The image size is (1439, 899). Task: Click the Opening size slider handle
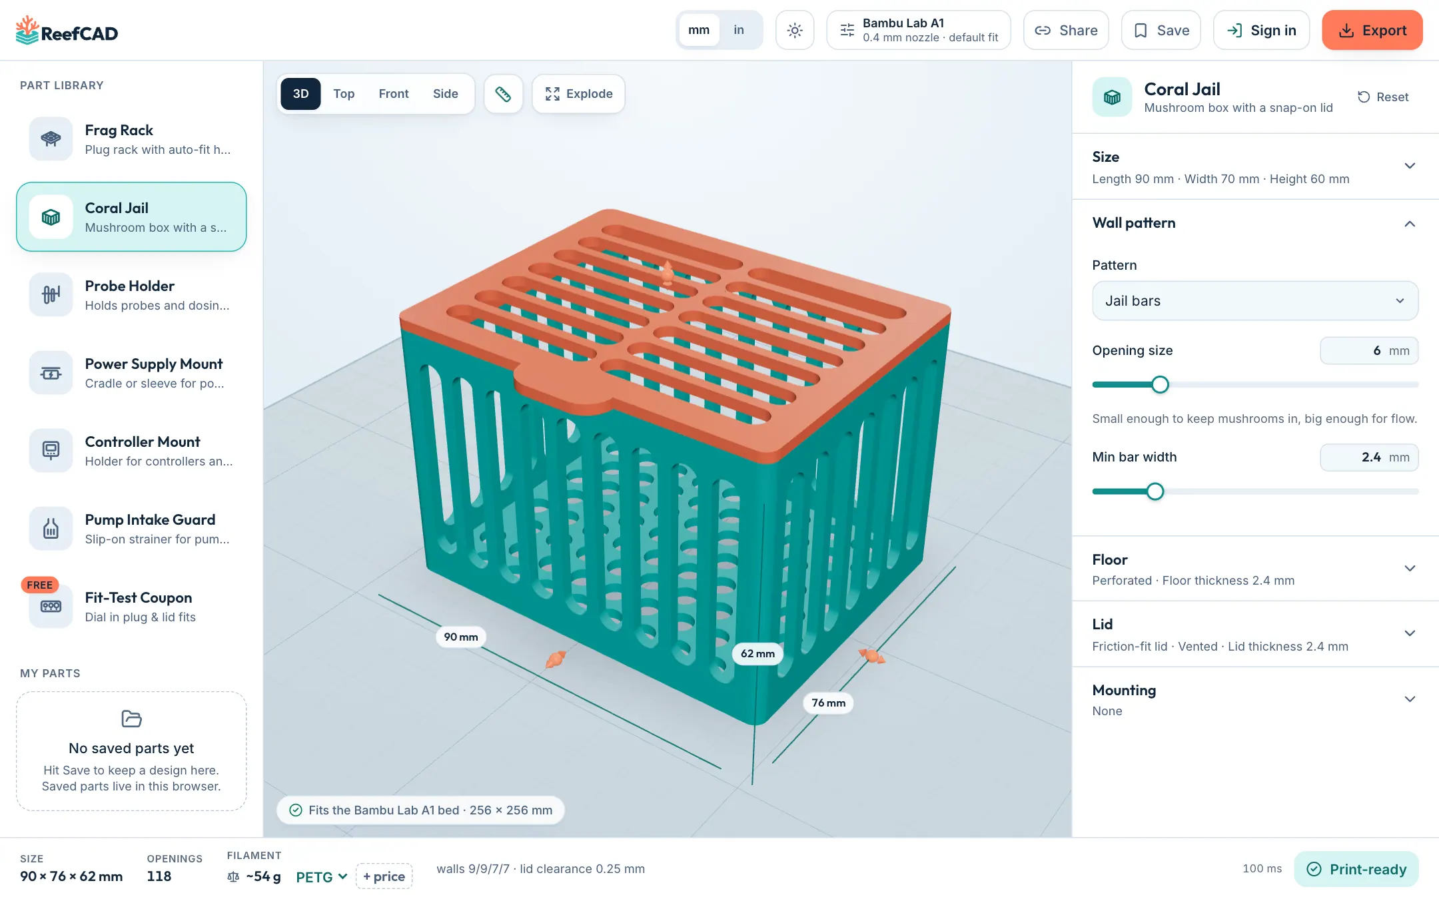[x=1160, y=385]
